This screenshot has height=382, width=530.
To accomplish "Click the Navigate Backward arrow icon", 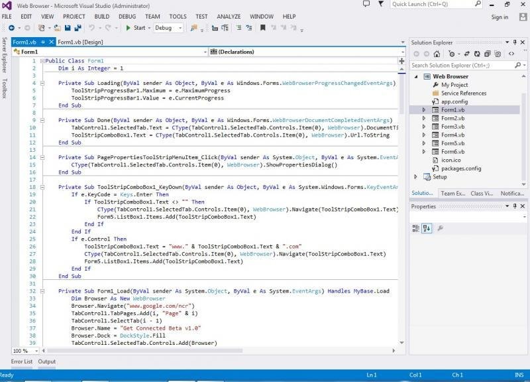I will click(x=11, y=29).
